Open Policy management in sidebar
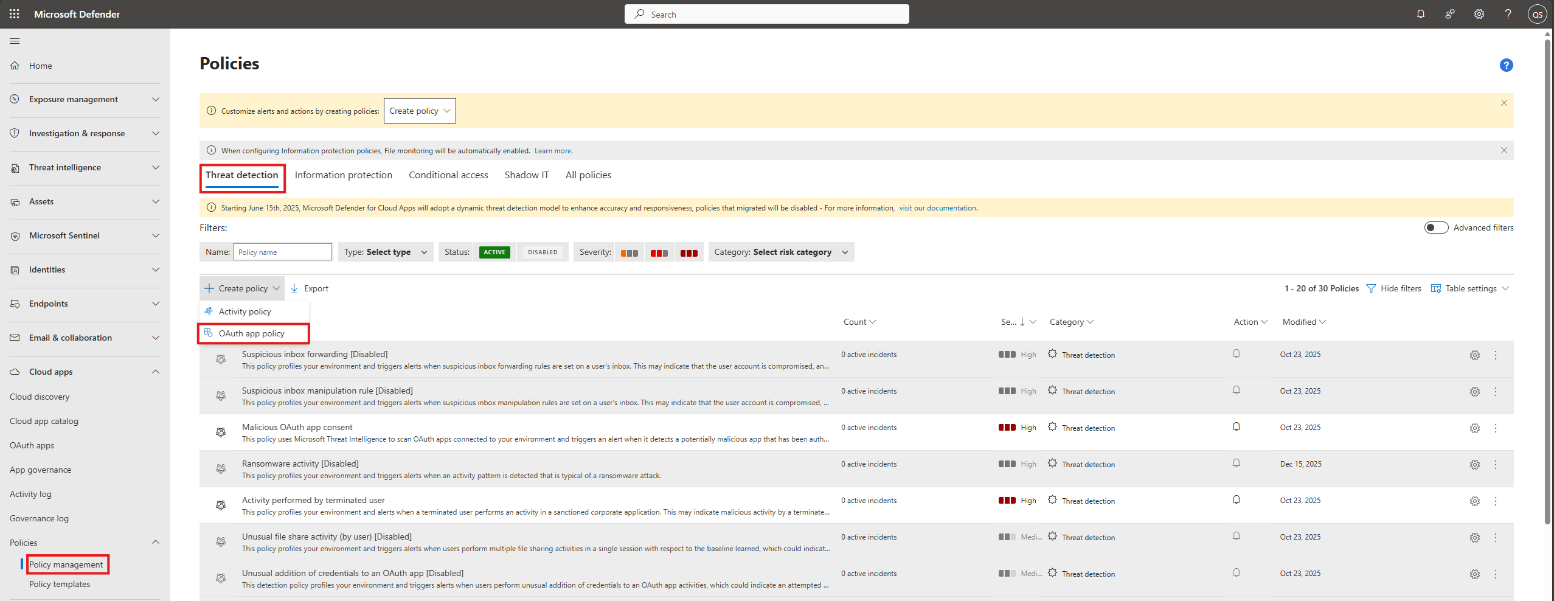The width and height of the screenshot is (1554, 601). pos(66,565)
